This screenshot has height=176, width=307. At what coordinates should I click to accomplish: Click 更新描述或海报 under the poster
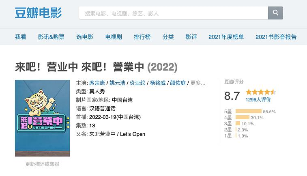tap(42, 164)
